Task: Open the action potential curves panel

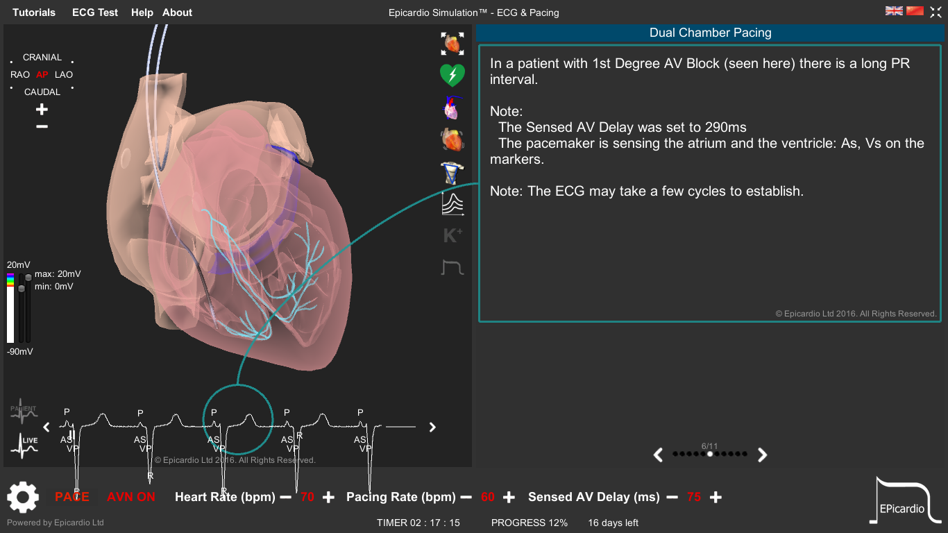Action: [452, 203]
